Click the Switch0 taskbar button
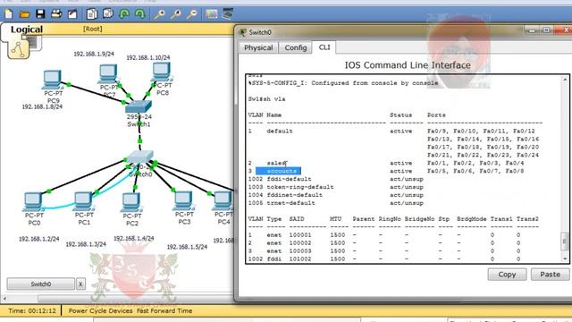Screen dimensions: 572x322 [41, 284]
